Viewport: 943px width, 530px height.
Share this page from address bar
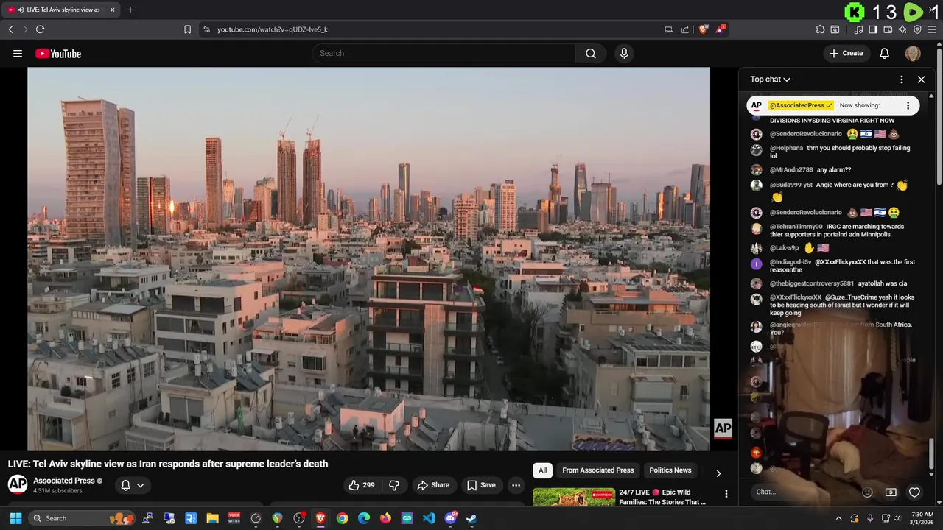(684, 29)
